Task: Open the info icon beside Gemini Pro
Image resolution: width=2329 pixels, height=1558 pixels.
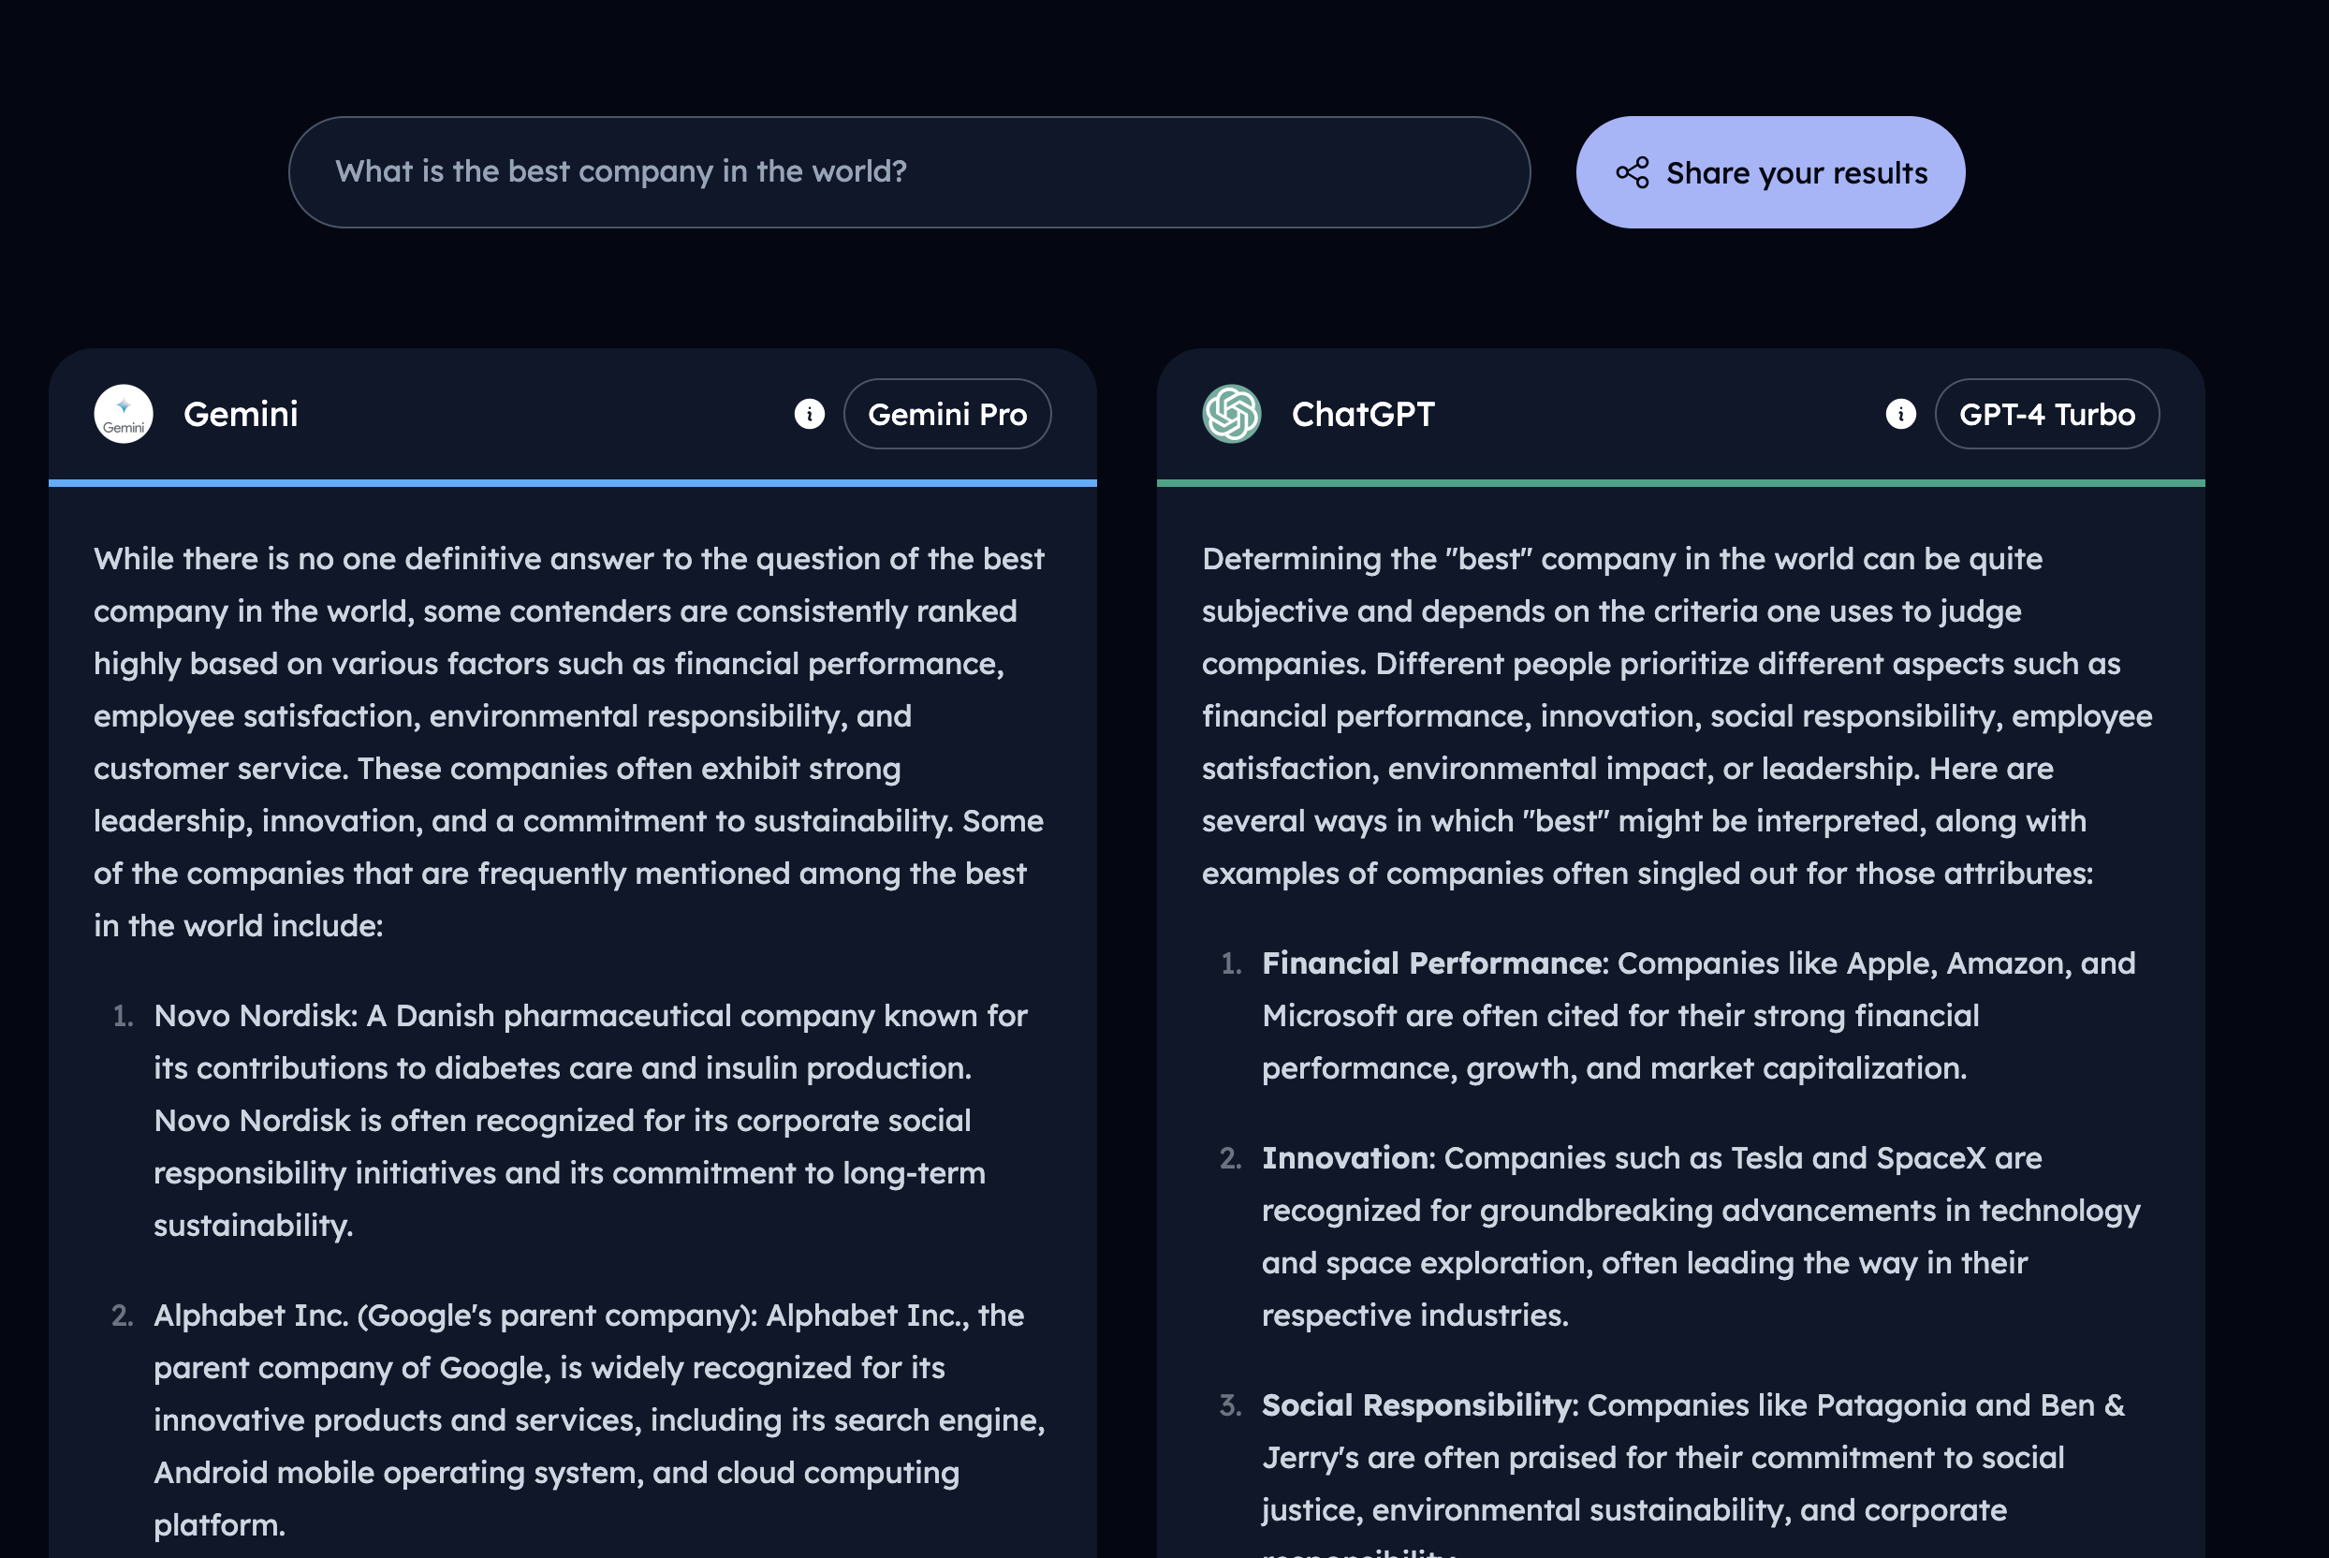Action: click(x=809, y=413)
